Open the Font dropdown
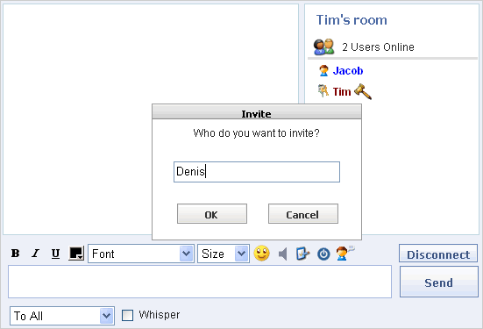Screen dimensions: 483x329 click(x=141, y=254)
